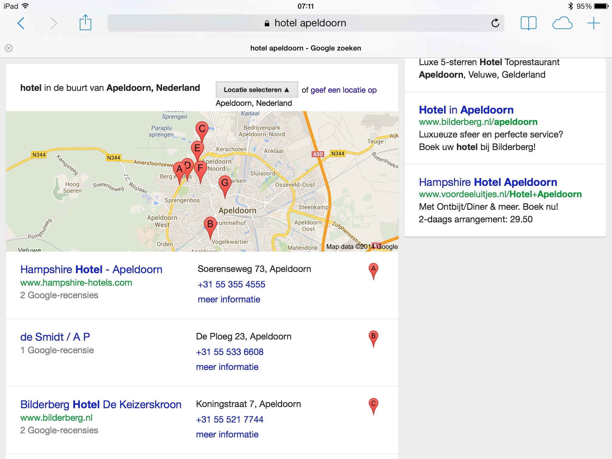Open Hampshire Hotel Apeldoorn voordeeluitjes ad
The image size is (612, 459).
pos(488,182)
